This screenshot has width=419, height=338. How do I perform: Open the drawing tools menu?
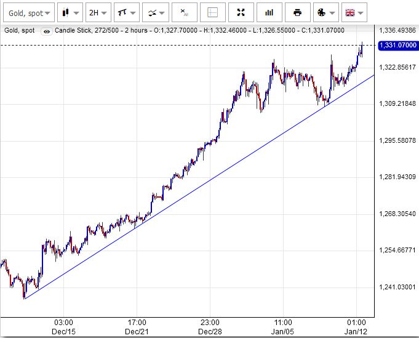126,12
